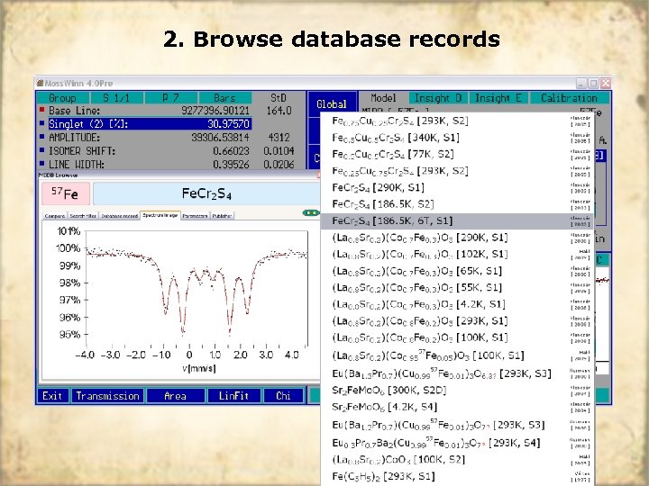
Task: Select Eu0.3Pr0.7Ba2 record [293K, S4]
Action: pyautogui.click(x=457, y=443)
